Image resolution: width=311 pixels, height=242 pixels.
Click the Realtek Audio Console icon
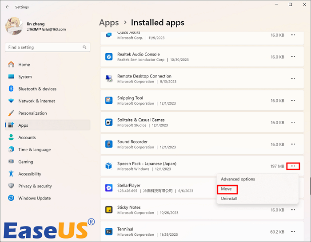[109, 57]
